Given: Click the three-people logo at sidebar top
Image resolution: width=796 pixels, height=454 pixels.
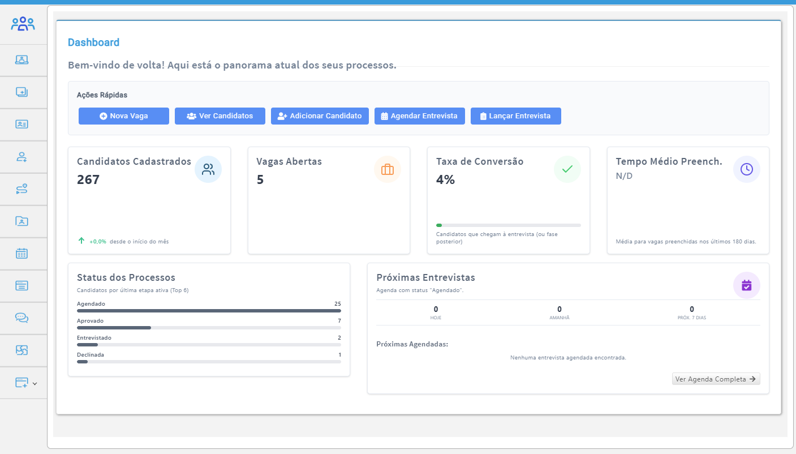Looking at the screenshot, I should coord(23,24).
